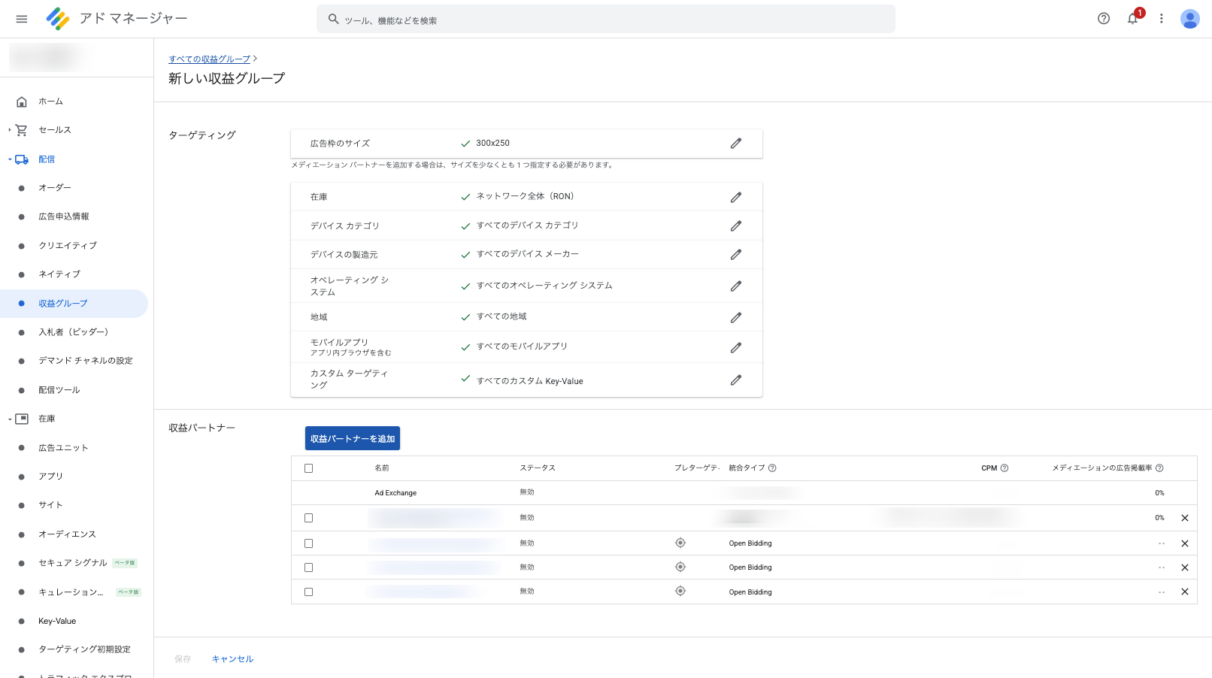The height and width of the screenshot is (678, 1212).
Task: Click the ホーム home icon
Action: 22,101
